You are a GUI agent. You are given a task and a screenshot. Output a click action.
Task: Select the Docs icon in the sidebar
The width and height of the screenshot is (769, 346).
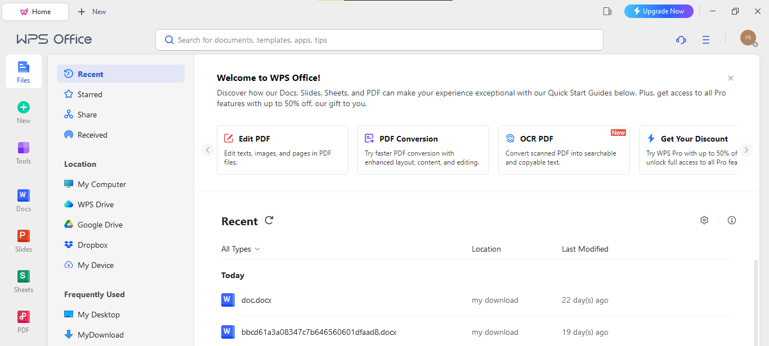tap(23, 199)
